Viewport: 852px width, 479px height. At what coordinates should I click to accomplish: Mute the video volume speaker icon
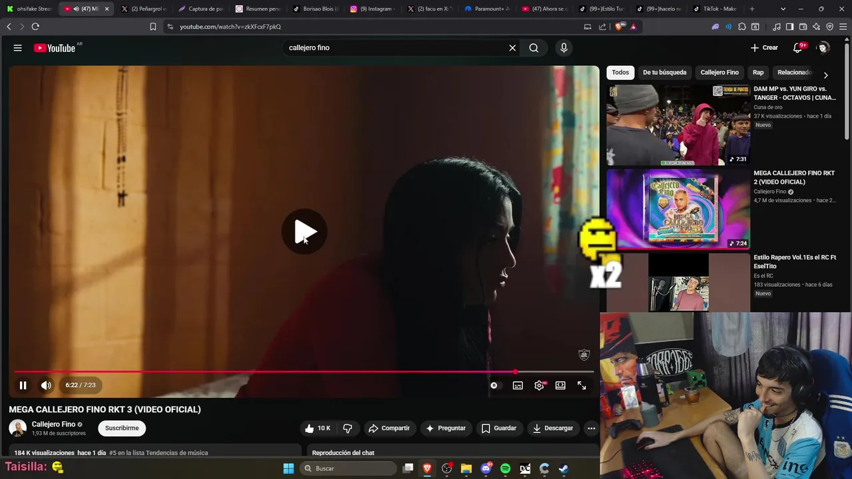46,385
